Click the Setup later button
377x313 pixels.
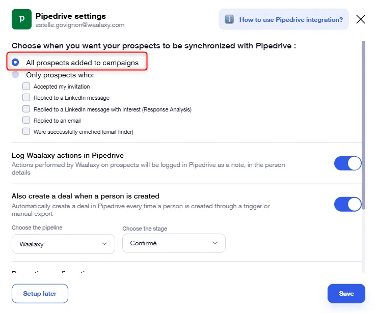point(40,294)
